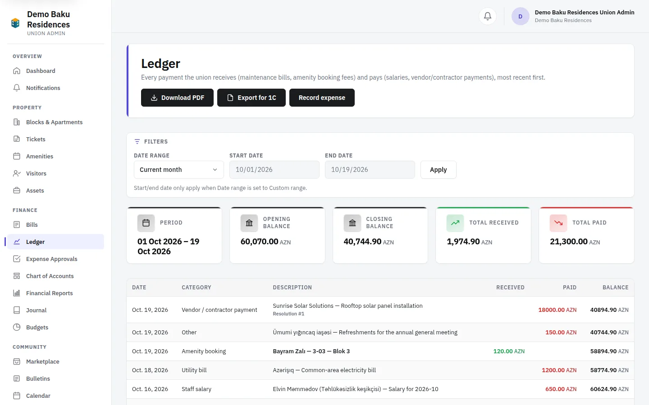Click the End date field
The width and height of the screenshot is (649, 405).
click(370, 170)
